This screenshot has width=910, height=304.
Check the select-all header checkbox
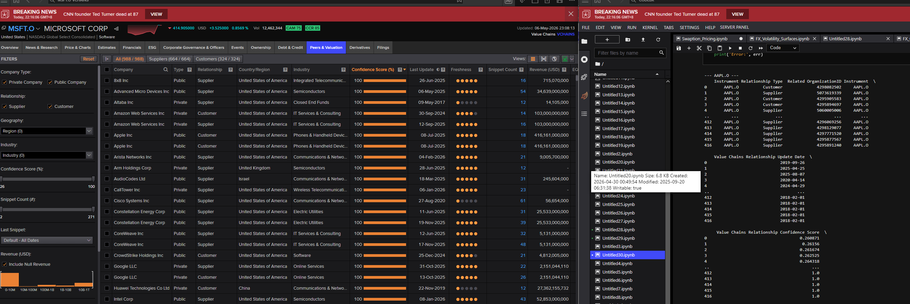pyautogui.click(x=107, y=69)
